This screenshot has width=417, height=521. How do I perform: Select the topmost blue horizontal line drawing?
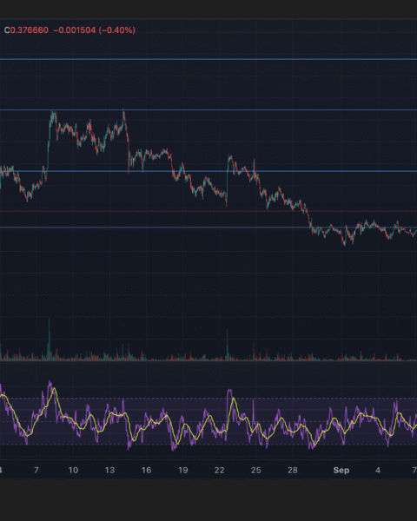coord(208,59)
